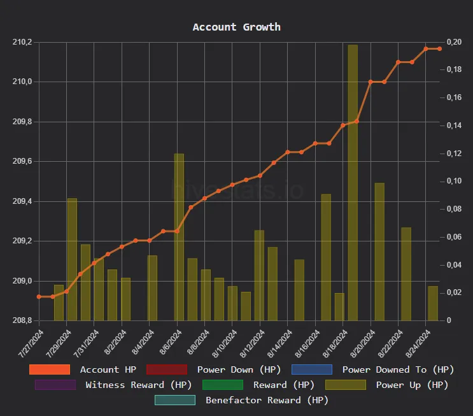Click the Account HP point at 8/20/2024
The height and width of the screenshot is (416, 473).
click(371, 82)
